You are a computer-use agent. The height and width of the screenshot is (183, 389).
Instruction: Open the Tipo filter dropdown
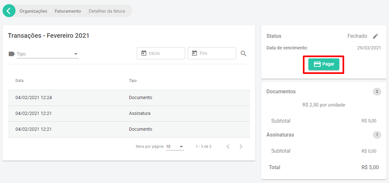point(47,54)
